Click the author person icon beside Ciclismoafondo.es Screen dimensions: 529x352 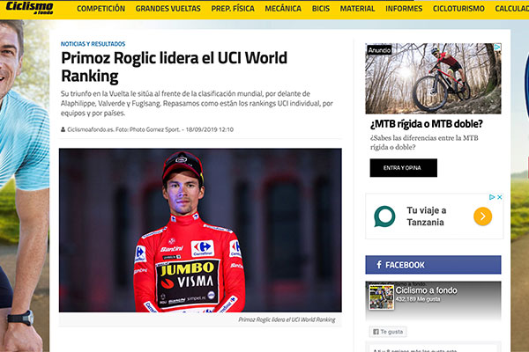point(63,129)
